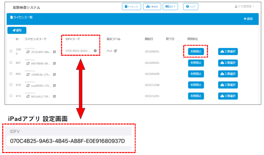Click refresh icon for license 22bffb3b
Image resolution: width=264 pixels, height=155 pixels.
[x=28, y=74]
